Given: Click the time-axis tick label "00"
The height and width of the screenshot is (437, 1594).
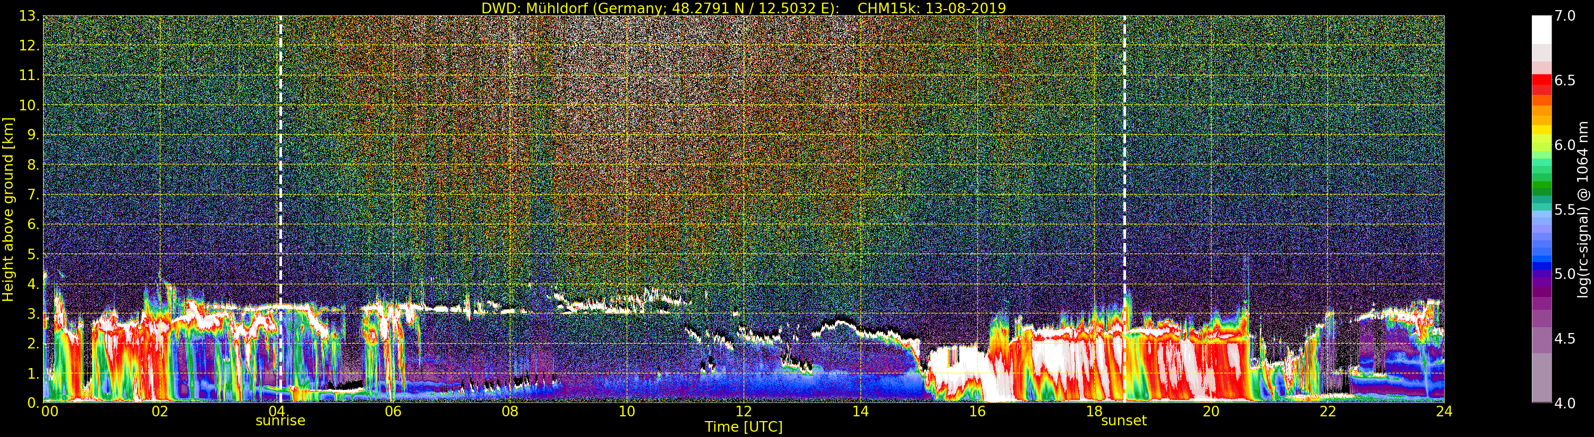Looking at the screenshot, I should (49, 411).
